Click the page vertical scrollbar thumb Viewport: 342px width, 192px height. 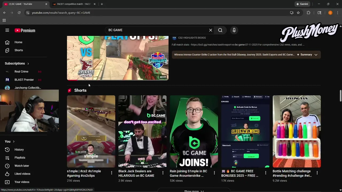tap(340, 96)
